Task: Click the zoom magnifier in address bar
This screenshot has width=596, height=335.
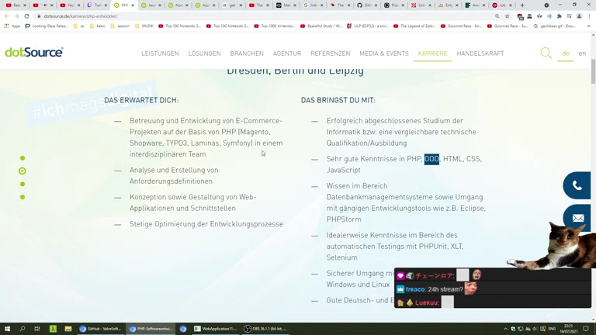Action: point(497,16)
